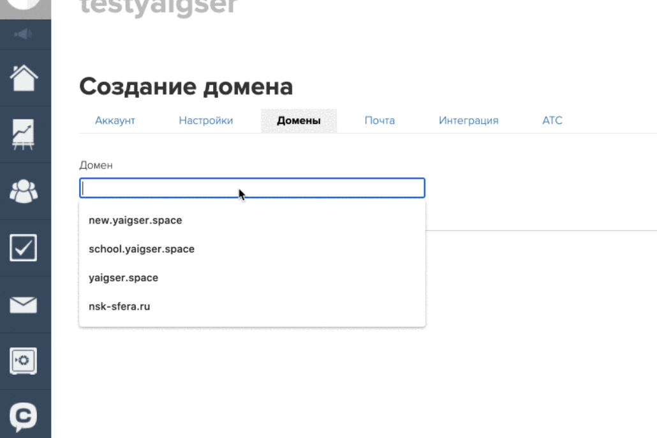Select nsk-sfera.ru from the domain list

coord(119,306)
